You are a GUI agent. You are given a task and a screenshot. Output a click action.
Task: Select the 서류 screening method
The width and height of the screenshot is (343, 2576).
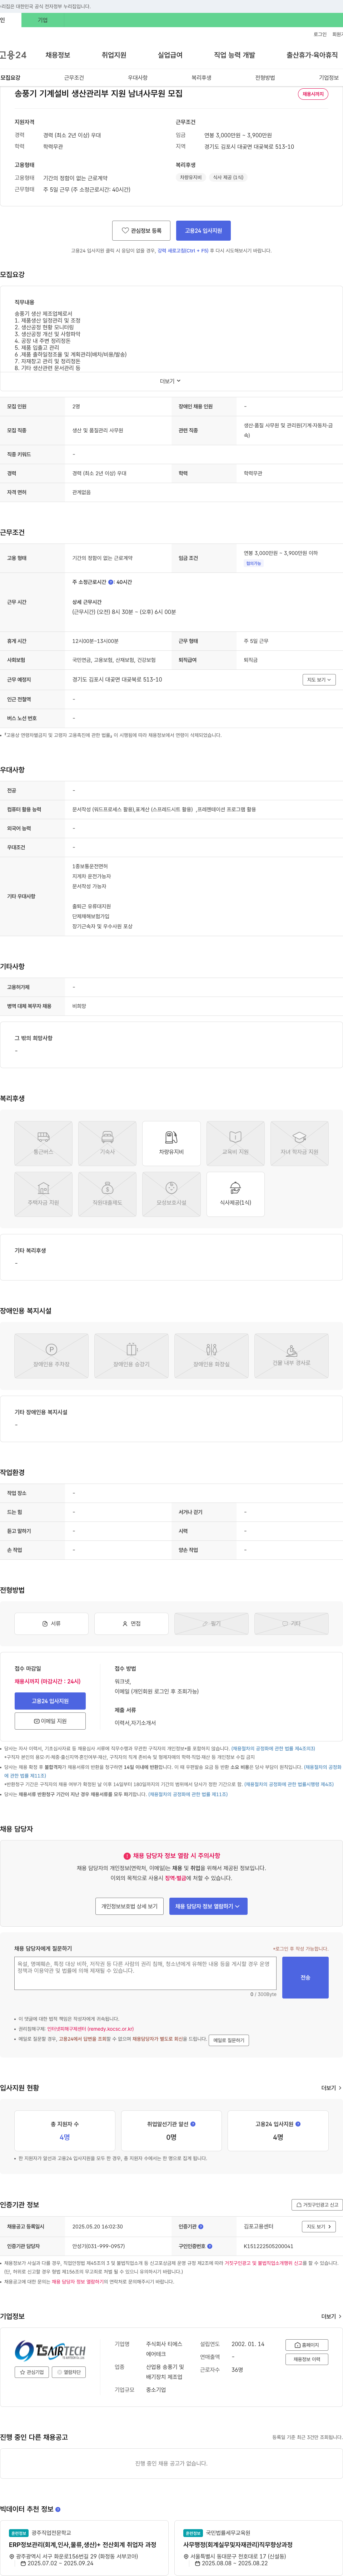(51, 1624)
